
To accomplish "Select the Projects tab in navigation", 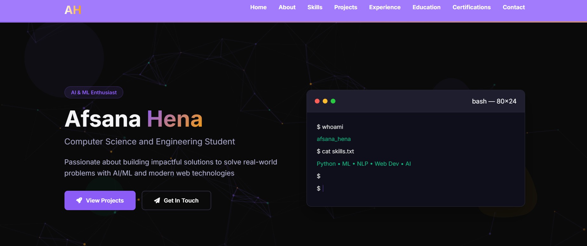I will tap(346, 7).
